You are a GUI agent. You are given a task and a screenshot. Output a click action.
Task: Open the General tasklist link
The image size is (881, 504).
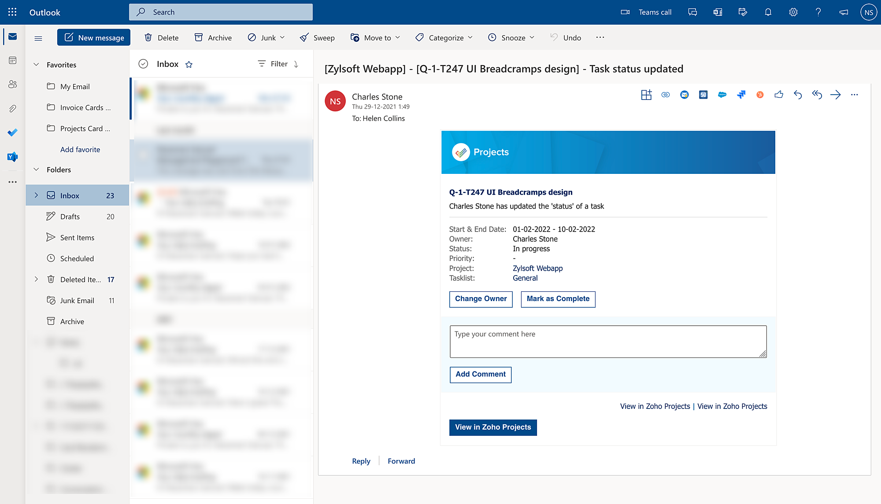(525, 278)
